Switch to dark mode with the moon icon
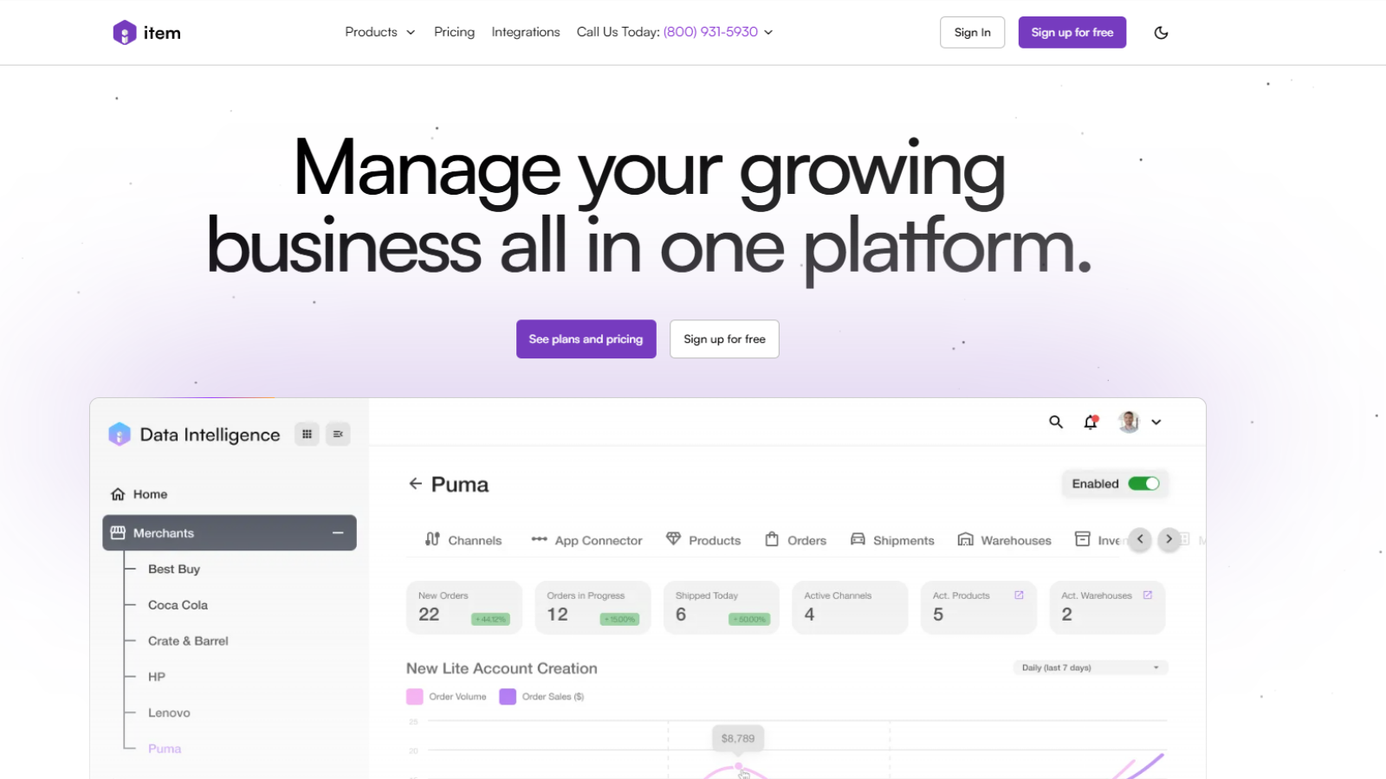The image size is (1386, 779). click(1161, 31)
